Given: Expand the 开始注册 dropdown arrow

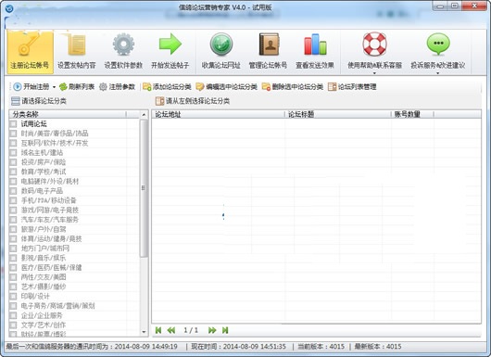Looking at the screenshot, I should point(54,87).
